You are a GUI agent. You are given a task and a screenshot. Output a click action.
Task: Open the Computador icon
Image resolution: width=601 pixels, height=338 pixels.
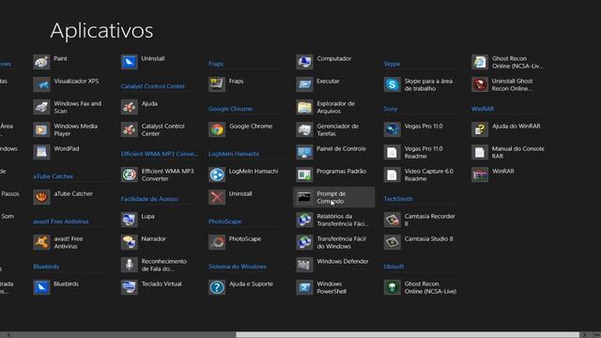304,62
